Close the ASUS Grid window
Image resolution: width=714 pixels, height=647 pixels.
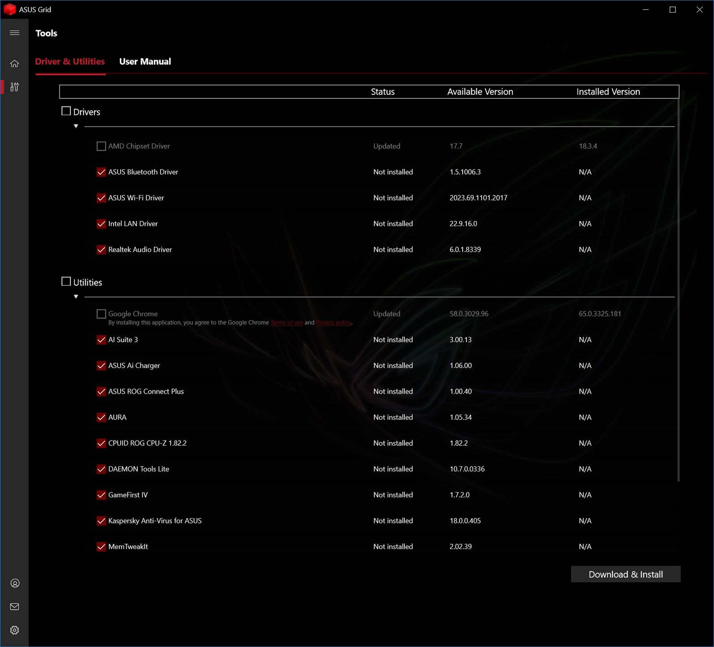pos(700,9)
